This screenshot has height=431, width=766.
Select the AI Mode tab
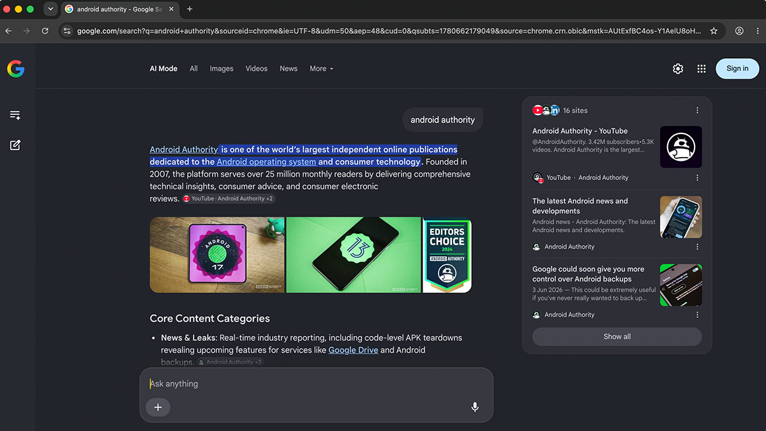click(x=163, y=69)
